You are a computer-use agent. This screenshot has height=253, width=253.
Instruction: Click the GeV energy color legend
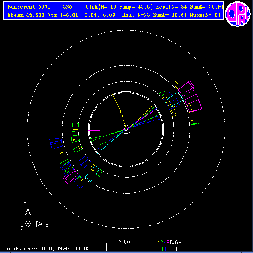coord(166,246)
